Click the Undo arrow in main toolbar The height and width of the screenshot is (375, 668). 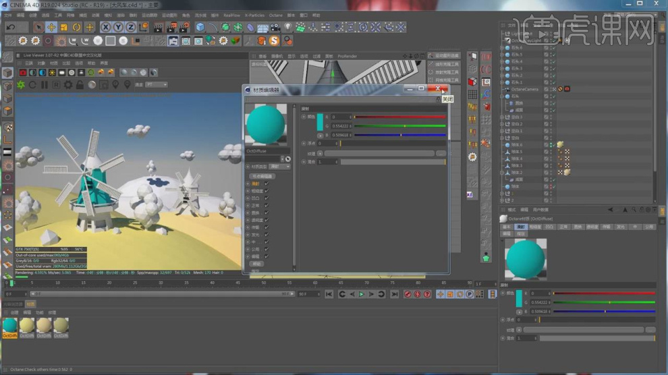10,27
